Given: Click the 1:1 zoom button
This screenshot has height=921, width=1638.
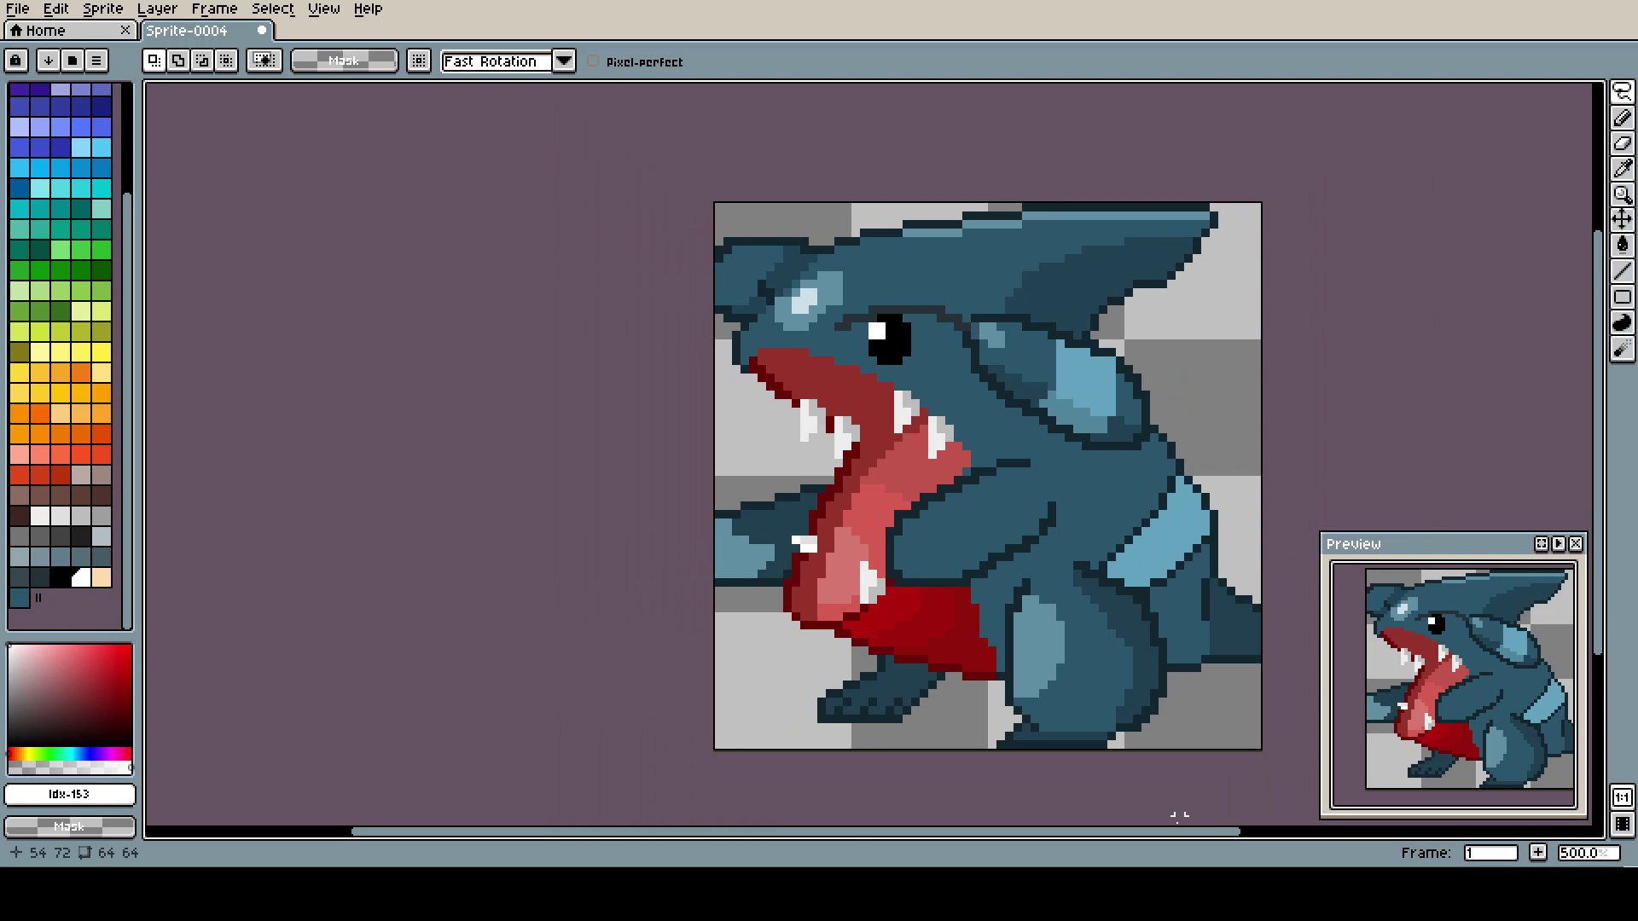Looking at the screenshot, I should pyautogui.click(x=1622, y=798).
